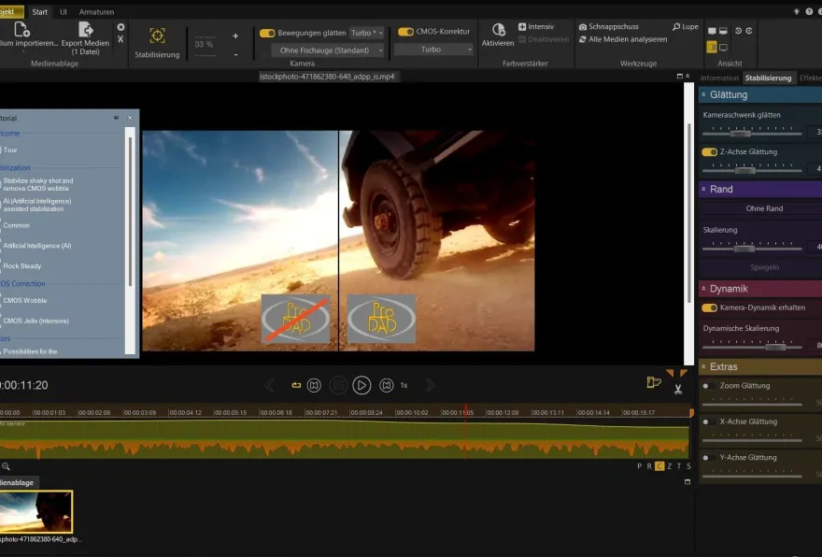Click the scissors cut icon

678,390
